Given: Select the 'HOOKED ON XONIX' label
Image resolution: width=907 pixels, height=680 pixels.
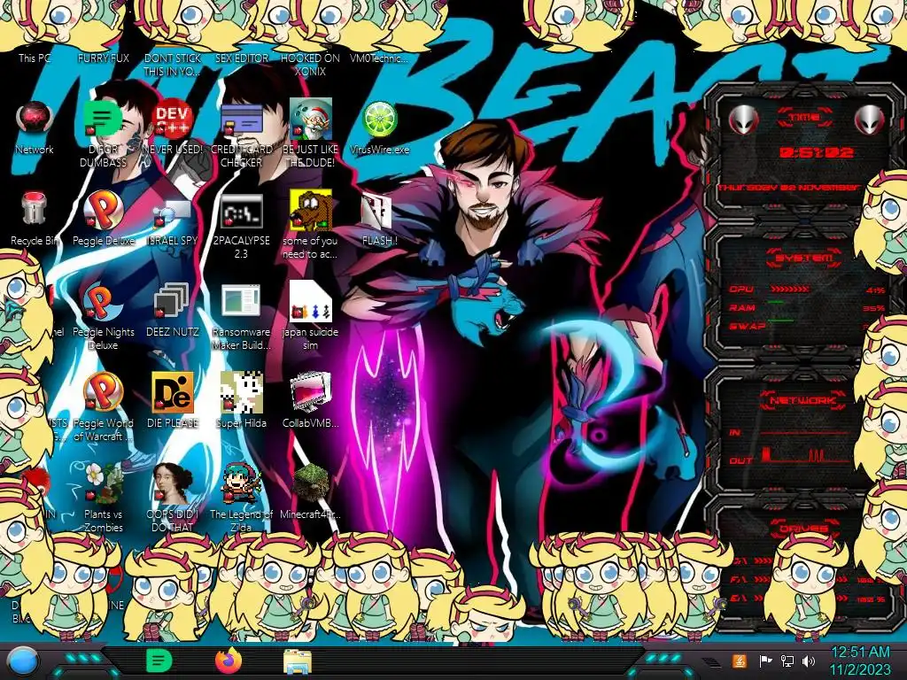Looking at the screenshot, I should tap(311, 65).
